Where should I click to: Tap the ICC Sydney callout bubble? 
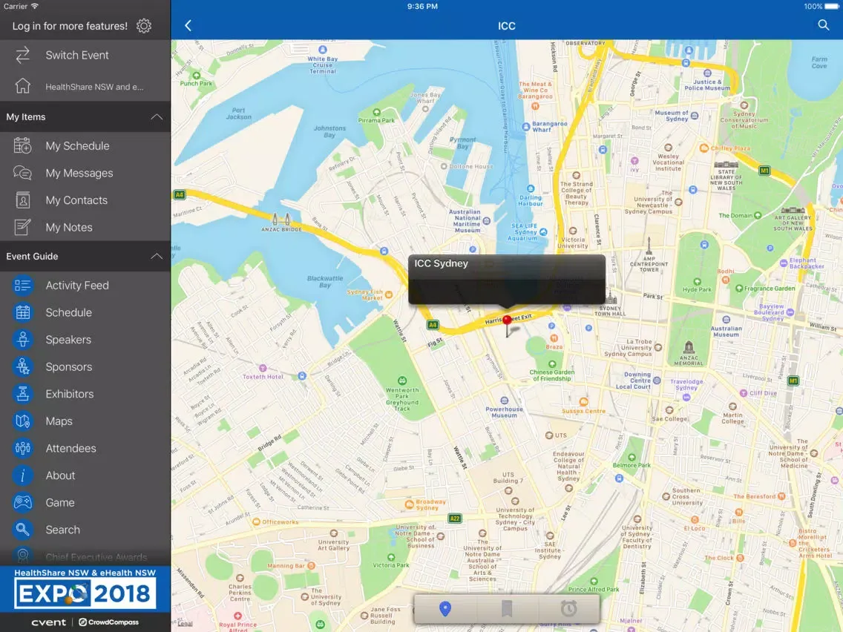pyautogui.click(x=506, y=280)
